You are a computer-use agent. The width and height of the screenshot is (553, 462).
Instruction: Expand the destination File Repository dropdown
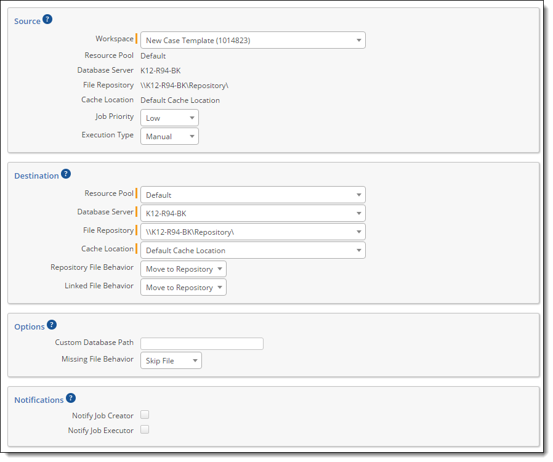coord(252,232)
